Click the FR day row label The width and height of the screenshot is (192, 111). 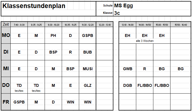coord(6,102)
